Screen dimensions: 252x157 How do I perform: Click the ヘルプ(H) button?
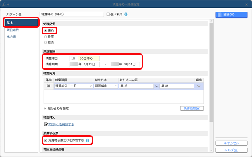coord(232,150)
